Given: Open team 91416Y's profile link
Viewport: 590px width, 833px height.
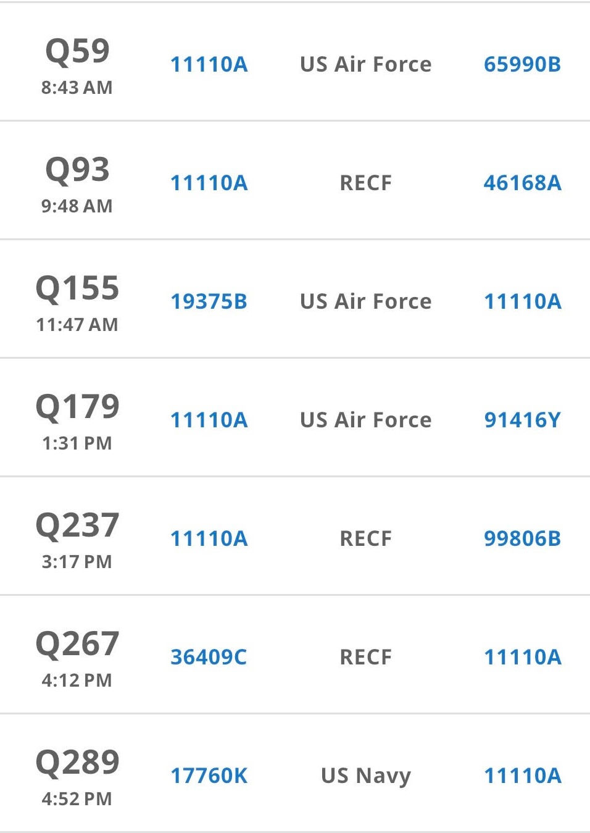Looking at the screenshot, I should (x=522, y=420).
